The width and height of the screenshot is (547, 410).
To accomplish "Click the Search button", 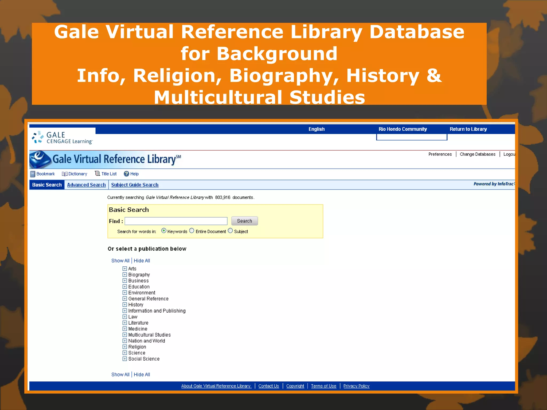I will pos(244,221).
